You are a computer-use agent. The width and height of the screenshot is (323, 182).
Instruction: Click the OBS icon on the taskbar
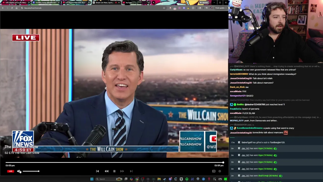pos(143,179)
